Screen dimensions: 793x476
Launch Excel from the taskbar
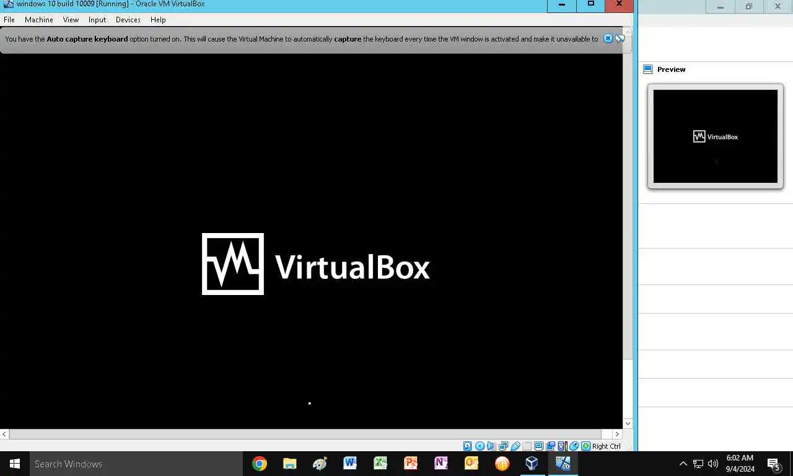tap(380, 464)
